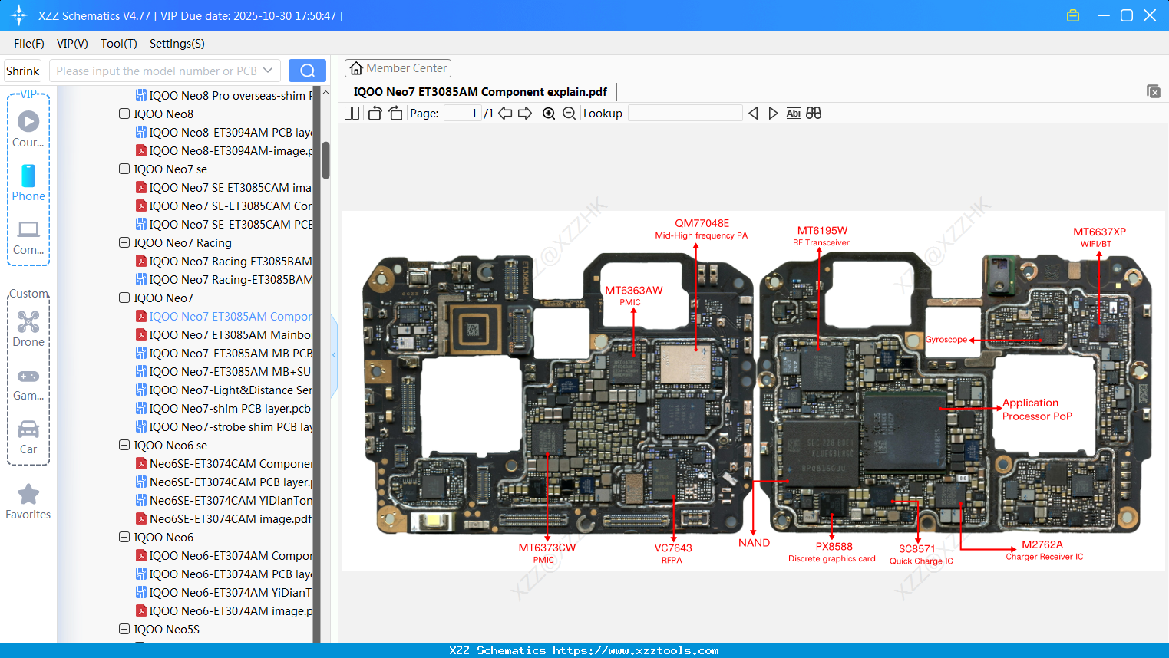Open the model search dropdown arrow
Image resolution: width=1169 pixels, height=658 pixels.
[x=270, y=70]
